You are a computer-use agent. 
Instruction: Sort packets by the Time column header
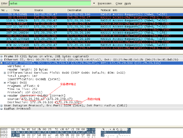(22, 10)
